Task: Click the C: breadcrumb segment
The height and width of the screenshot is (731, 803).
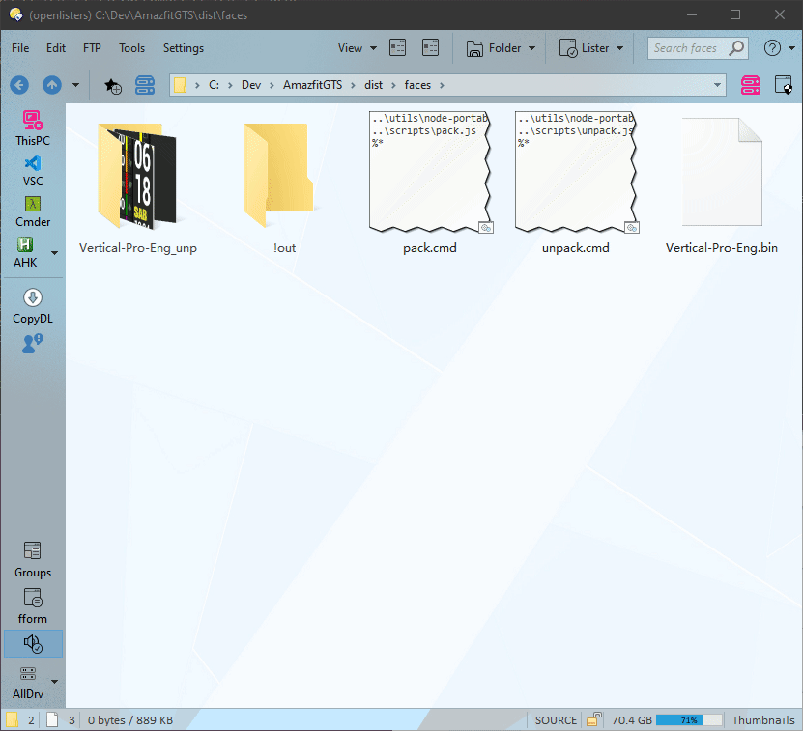Action: click(x=215, y=85)
